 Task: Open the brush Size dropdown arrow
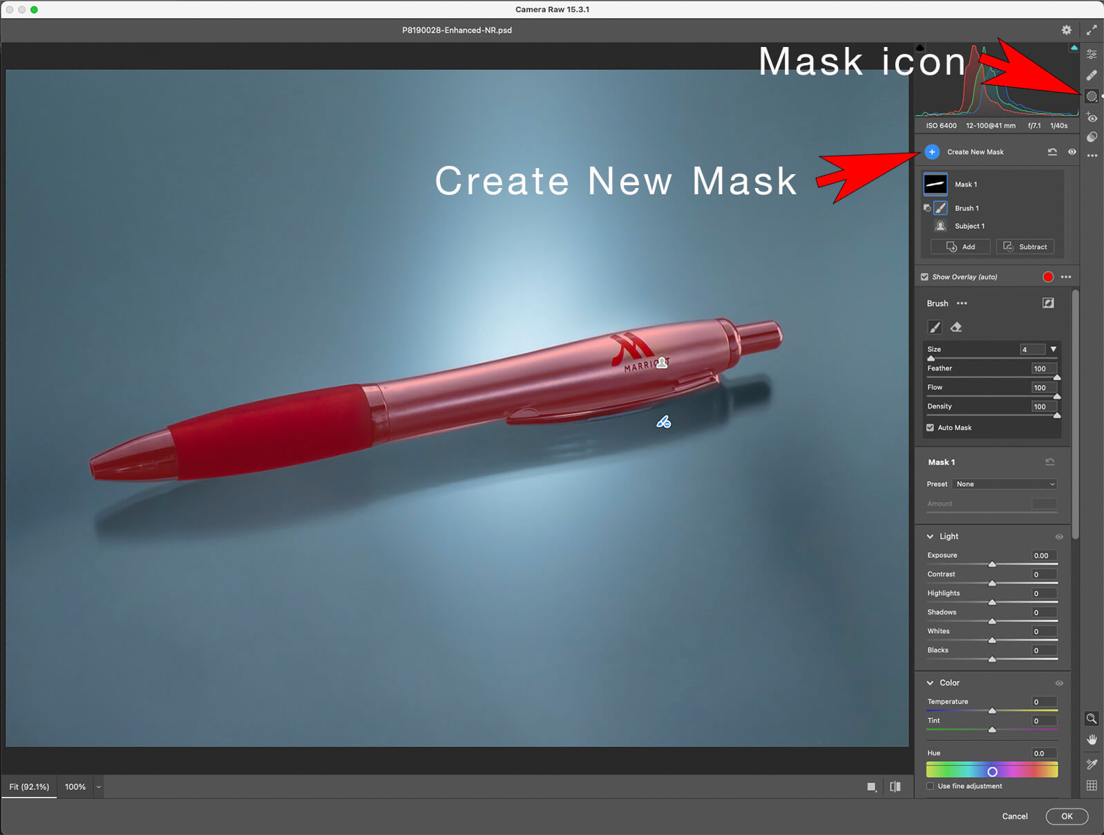point(1053,350)
